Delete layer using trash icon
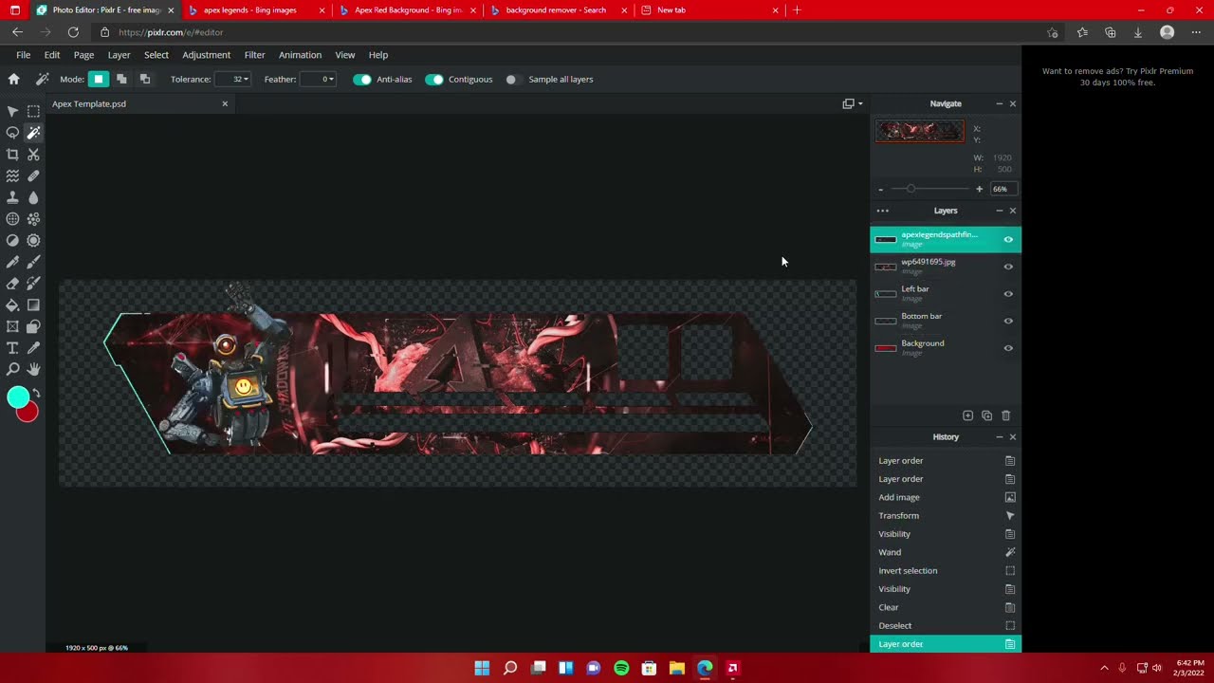 [1006, 415]
